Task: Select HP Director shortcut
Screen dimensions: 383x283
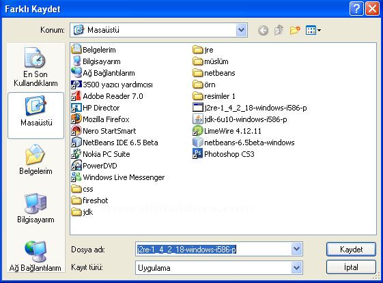Action: click(96, 108)
